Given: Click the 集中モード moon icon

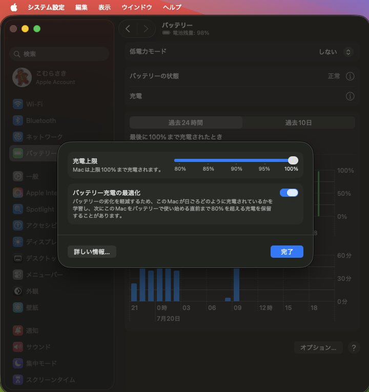Looking at the screenshot, I should [x=18, y=363].
